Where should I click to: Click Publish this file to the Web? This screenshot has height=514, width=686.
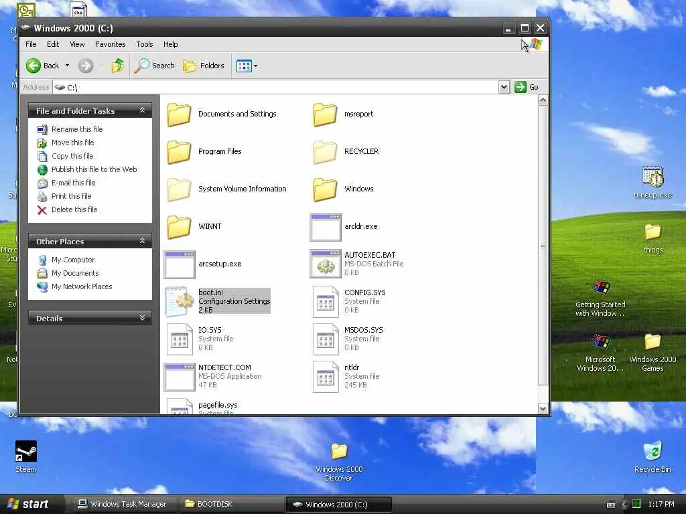94,169
